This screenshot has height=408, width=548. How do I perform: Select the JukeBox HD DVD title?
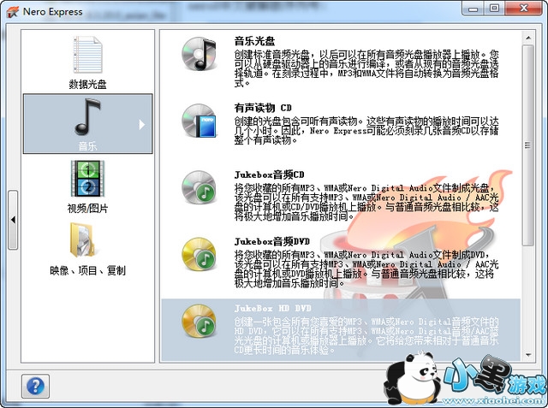[x=272, y=308]
